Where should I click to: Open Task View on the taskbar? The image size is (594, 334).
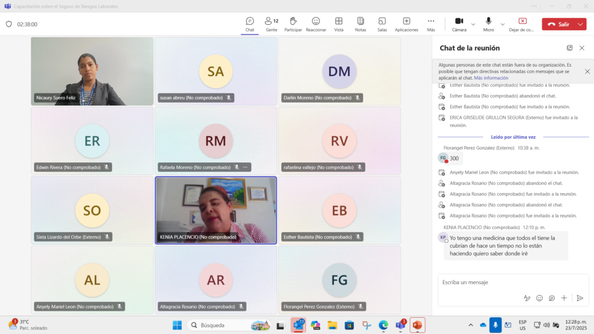280,325
